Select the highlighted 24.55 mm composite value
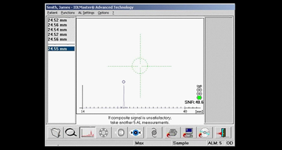 pos(61,49)
